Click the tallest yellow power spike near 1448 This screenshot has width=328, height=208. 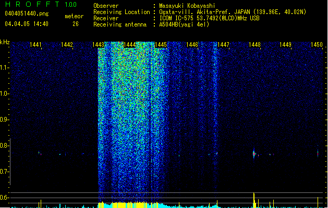pos(254,200)
